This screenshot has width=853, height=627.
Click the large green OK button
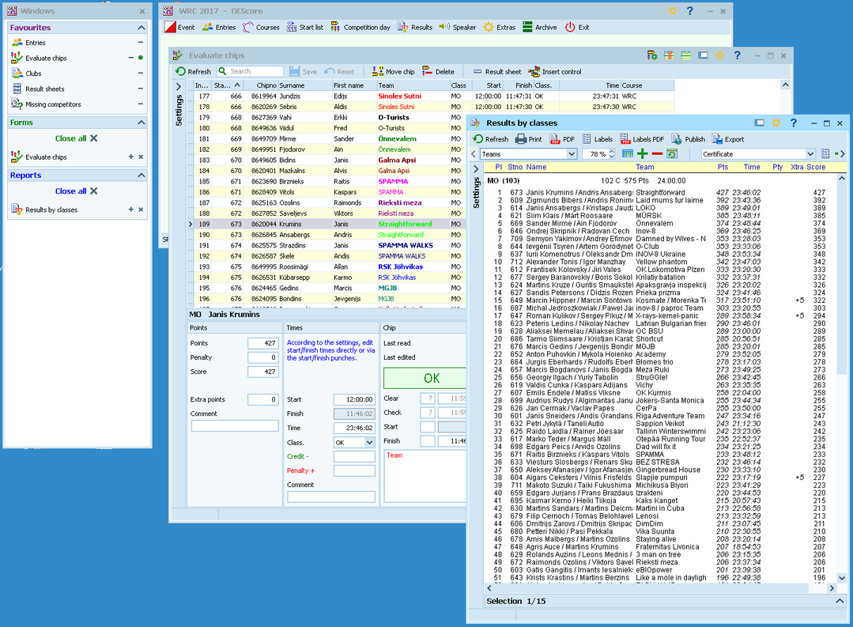425,378
